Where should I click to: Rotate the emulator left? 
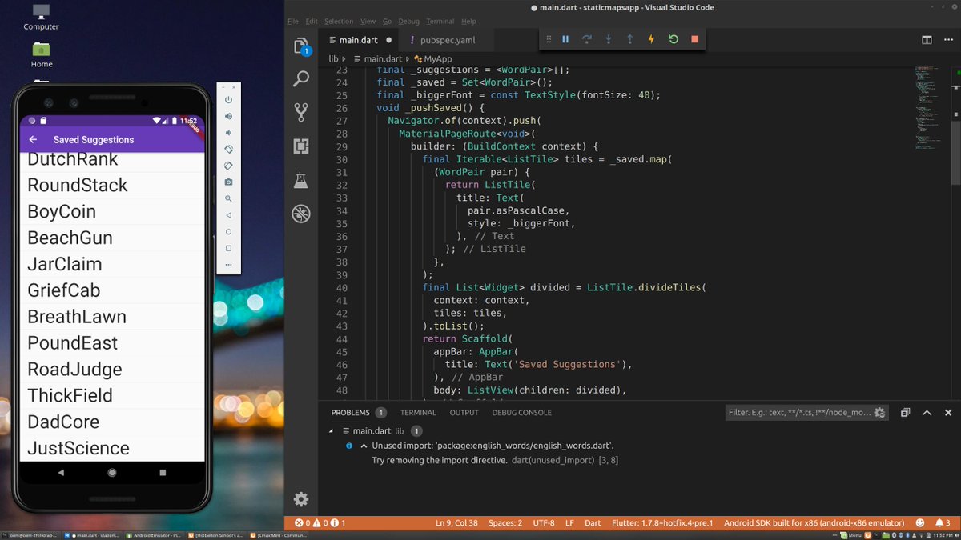(x=228, y=150)
